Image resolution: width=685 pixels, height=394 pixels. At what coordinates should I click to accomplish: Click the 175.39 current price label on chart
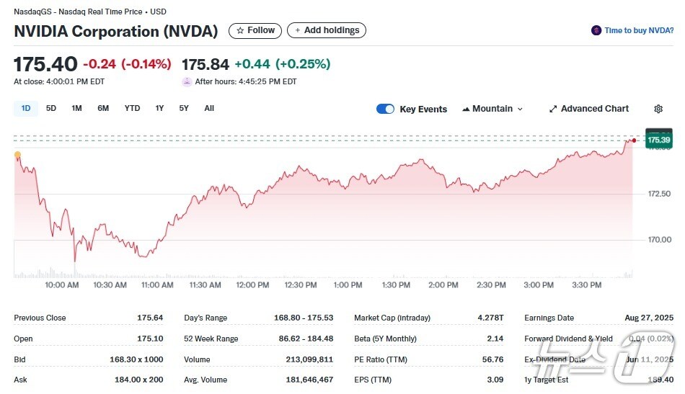pos(658,139)
